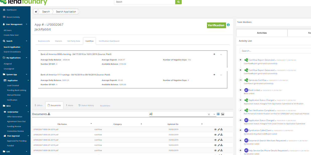This screenshot has width=311, height=155.
Task: Open the app info icon beside Verification badge
Action: click(228, 25)
